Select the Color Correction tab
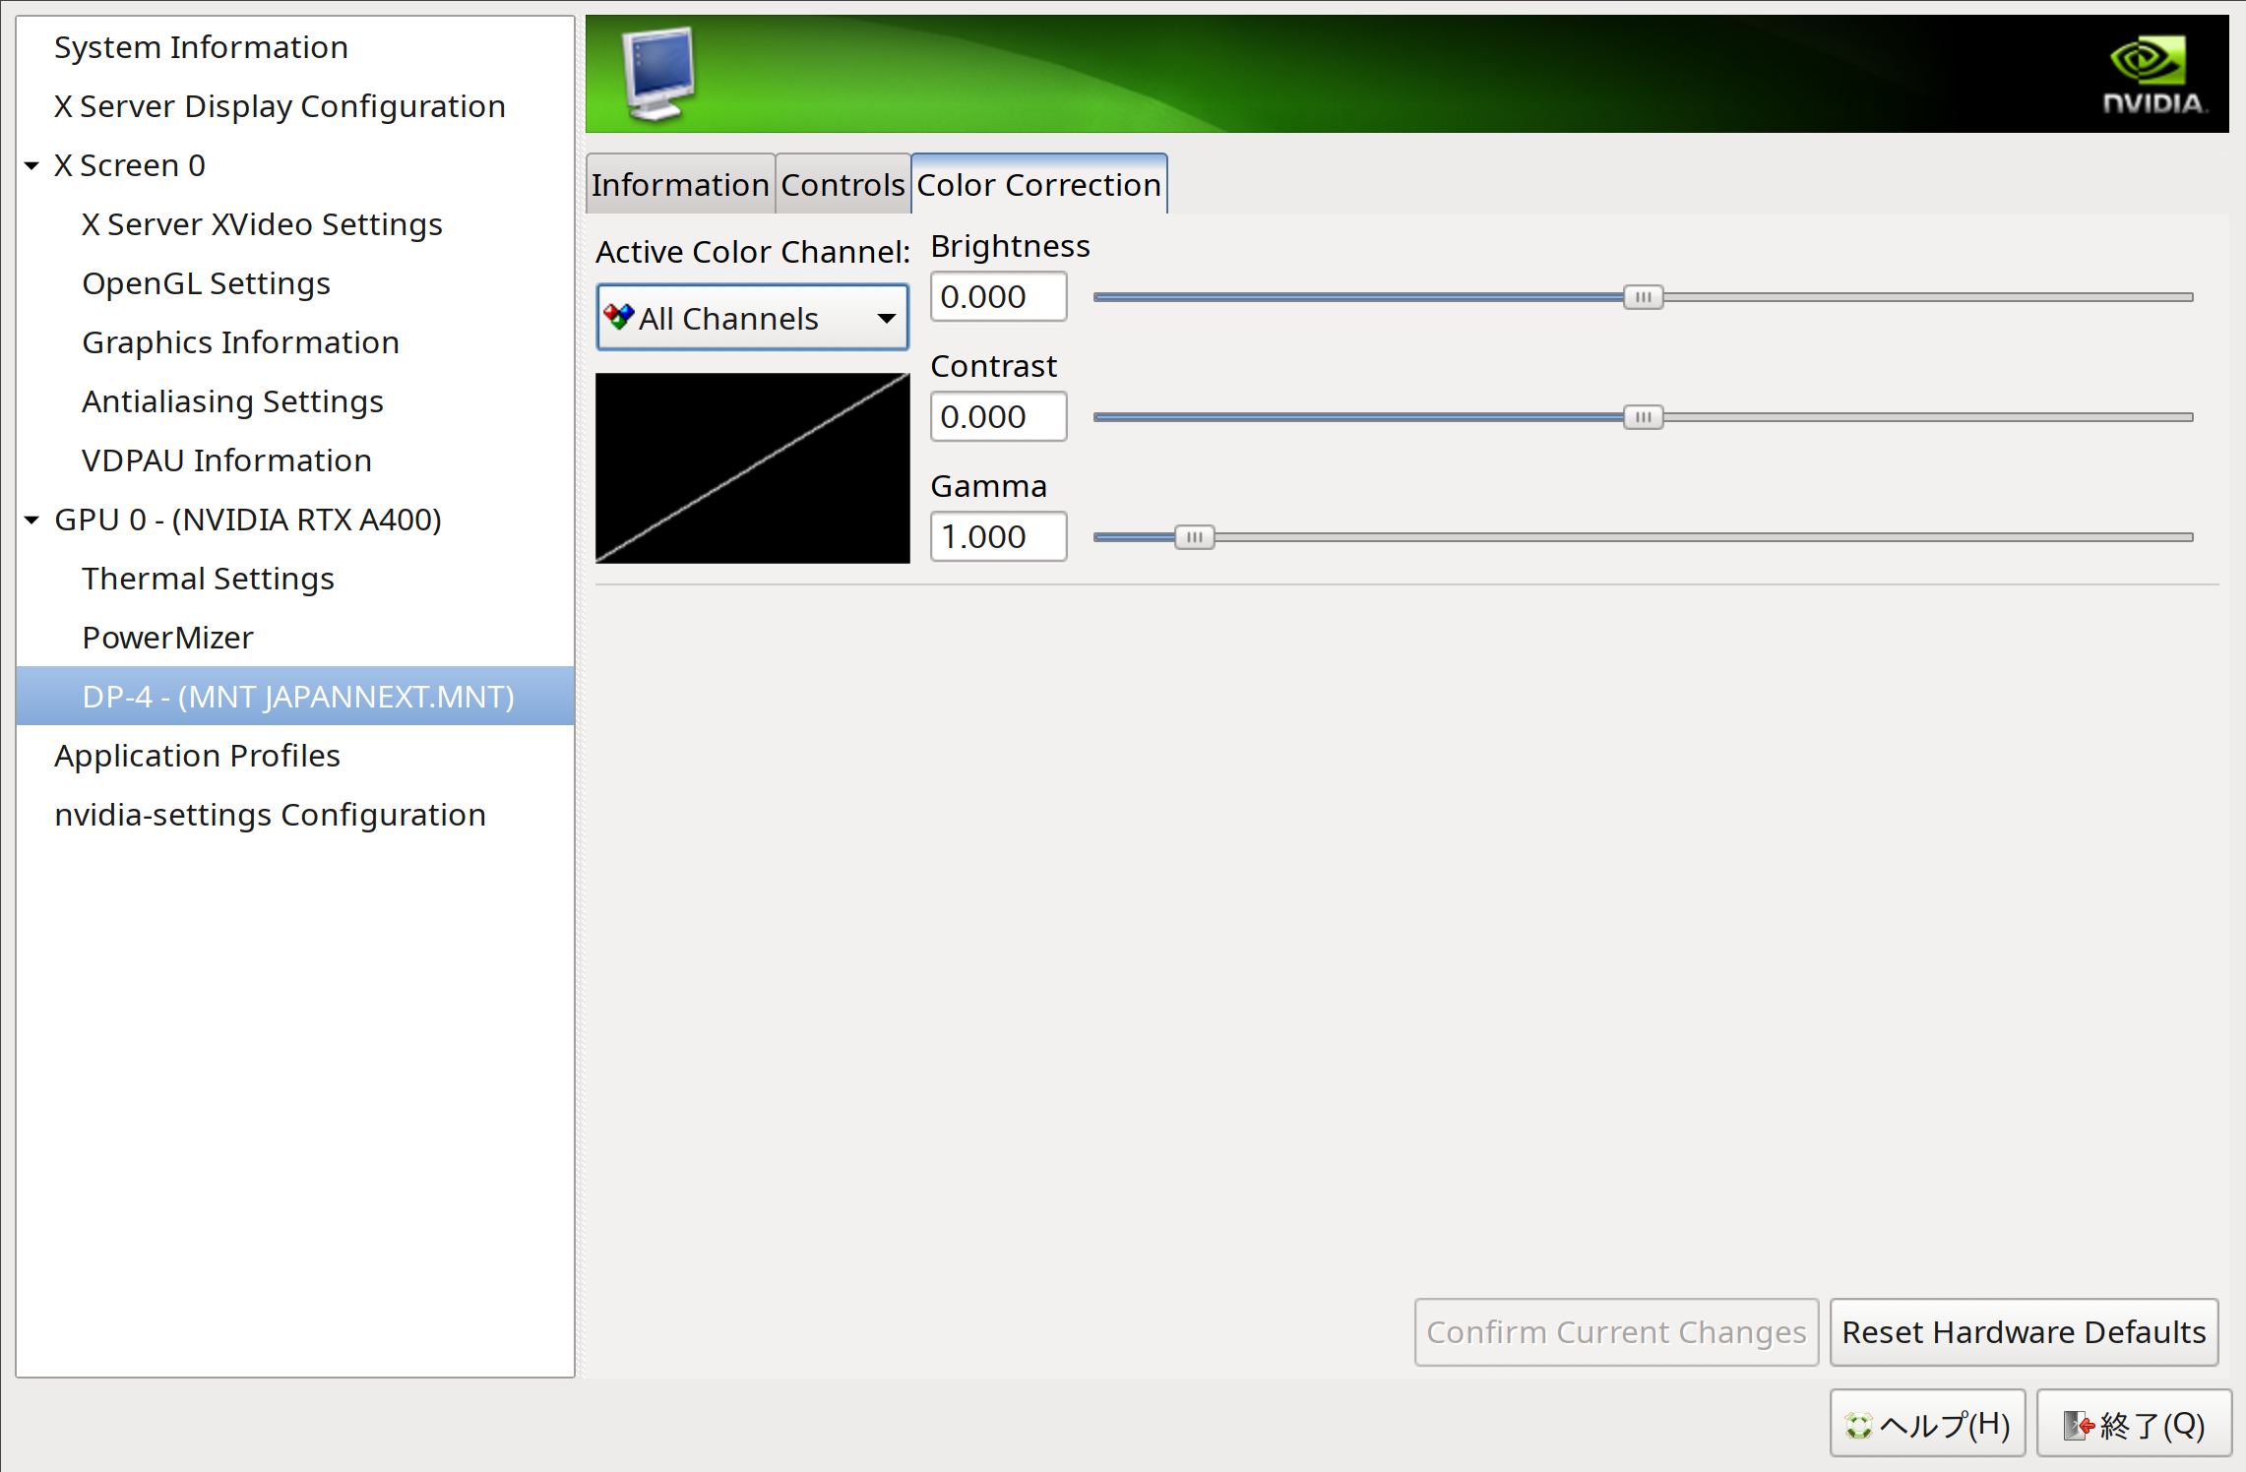Viewport: 2246px width, 1472px height. (1039, 184)
